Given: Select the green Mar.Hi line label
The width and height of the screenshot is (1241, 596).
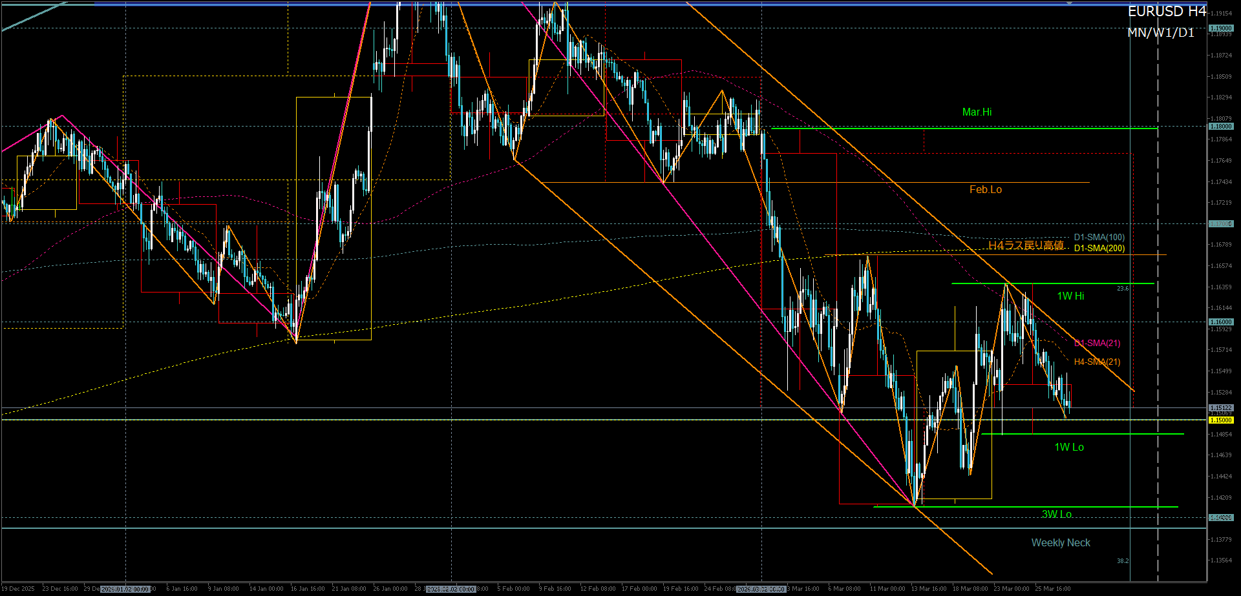Looking at the screenshot, I should coord(977,112).
